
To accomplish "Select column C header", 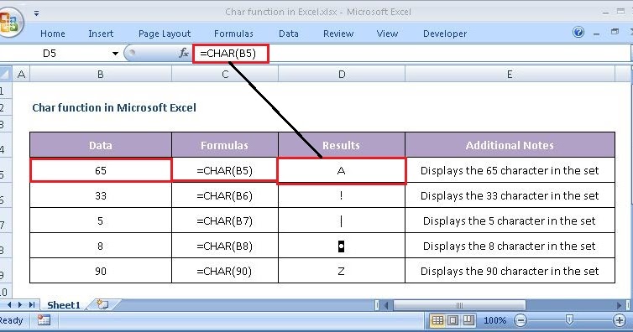I will [225, 75].
